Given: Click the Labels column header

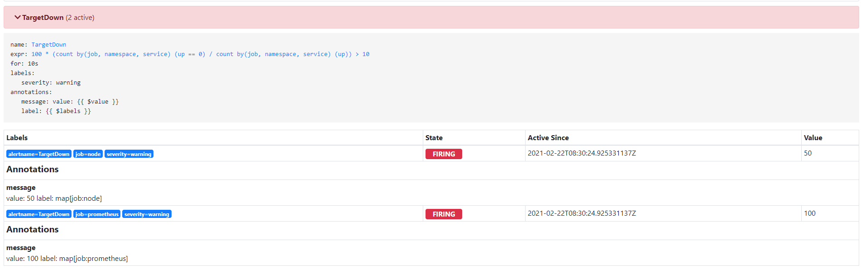Looking at the screenshot, I should tap(17, 138).
